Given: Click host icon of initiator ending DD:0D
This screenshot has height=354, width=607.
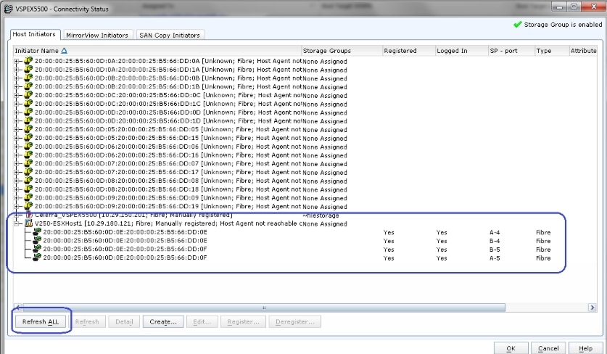Looking at the screenshot, I should pos(28,112).
